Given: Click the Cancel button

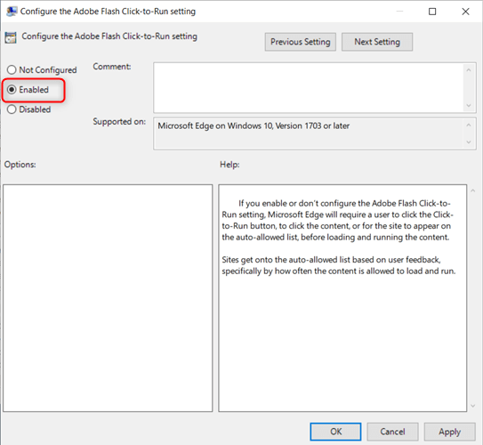Looking at the screenshot, I should 392,432.
